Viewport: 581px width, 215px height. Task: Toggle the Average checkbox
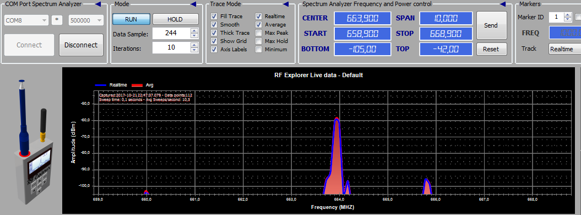point(258,24)
